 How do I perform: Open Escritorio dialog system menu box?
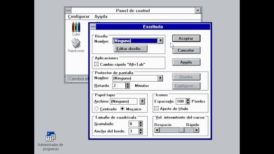pyautogui.click(x=93, y=27)
